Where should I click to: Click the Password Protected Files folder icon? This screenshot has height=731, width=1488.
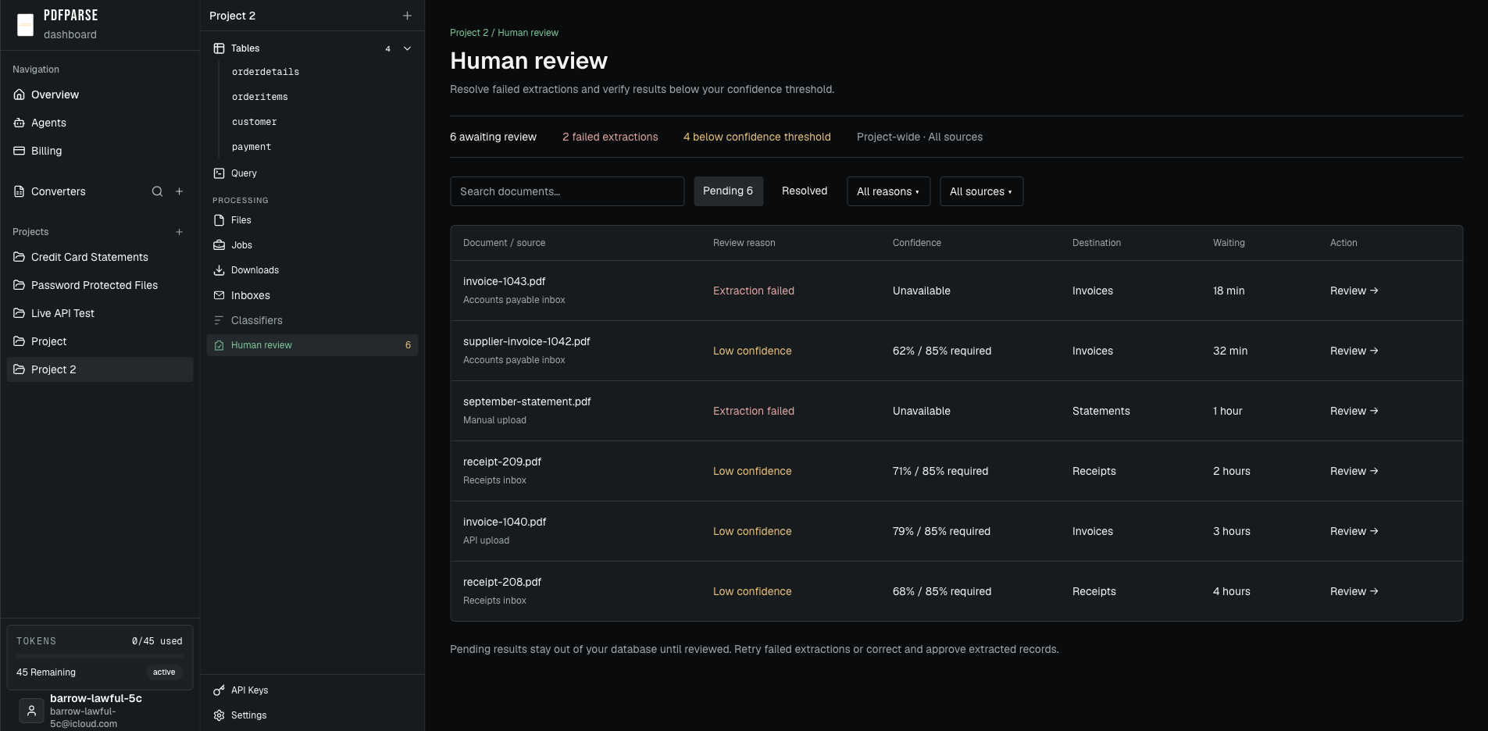point(20,285)
